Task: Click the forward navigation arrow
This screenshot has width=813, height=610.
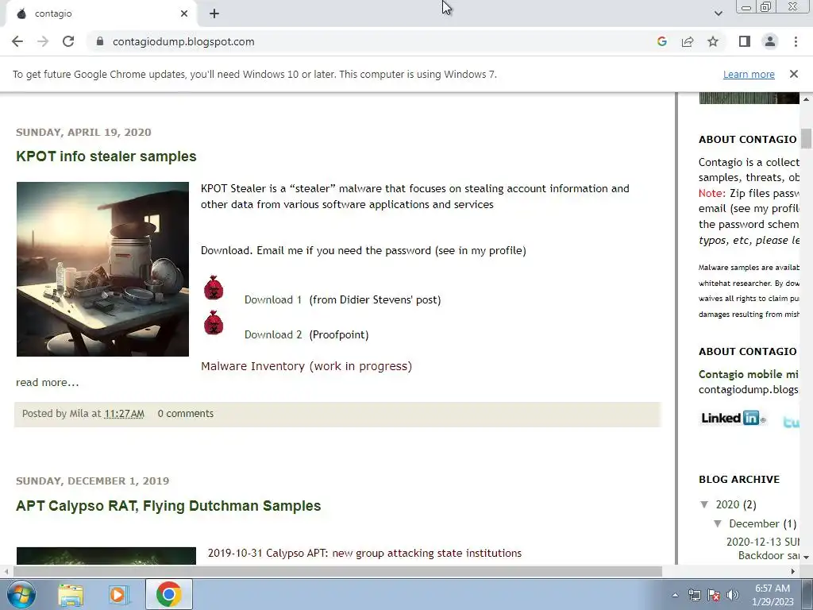Action: [43, 41]
